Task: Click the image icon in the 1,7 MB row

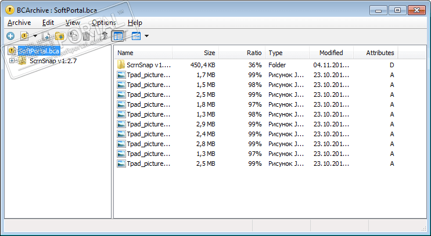Action: pyautogui.click(x=121, y=75)
